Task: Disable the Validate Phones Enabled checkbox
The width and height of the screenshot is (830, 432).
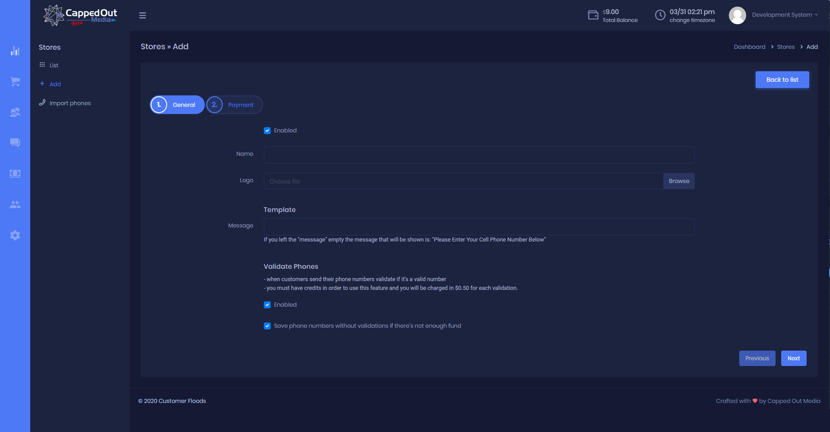Action: pyautogui.click(x=267, y=305)
